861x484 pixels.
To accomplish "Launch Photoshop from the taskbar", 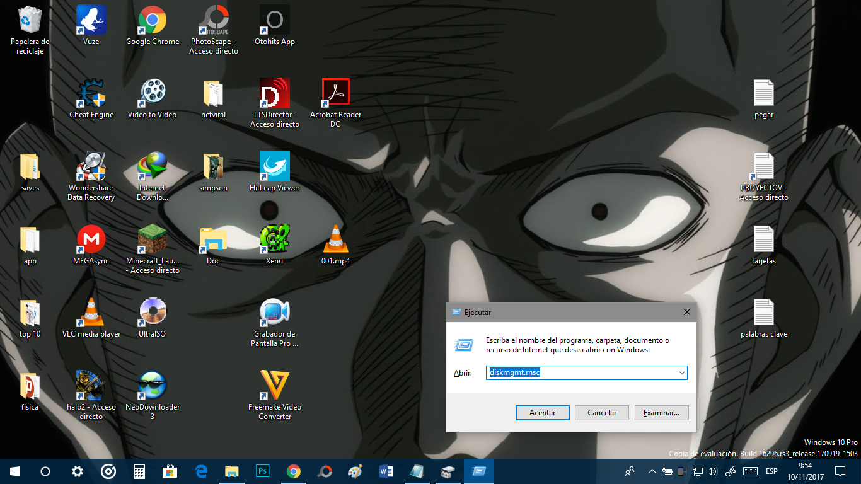I will tap(263, 471).
